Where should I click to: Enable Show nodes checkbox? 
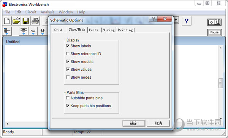(68, 77)
